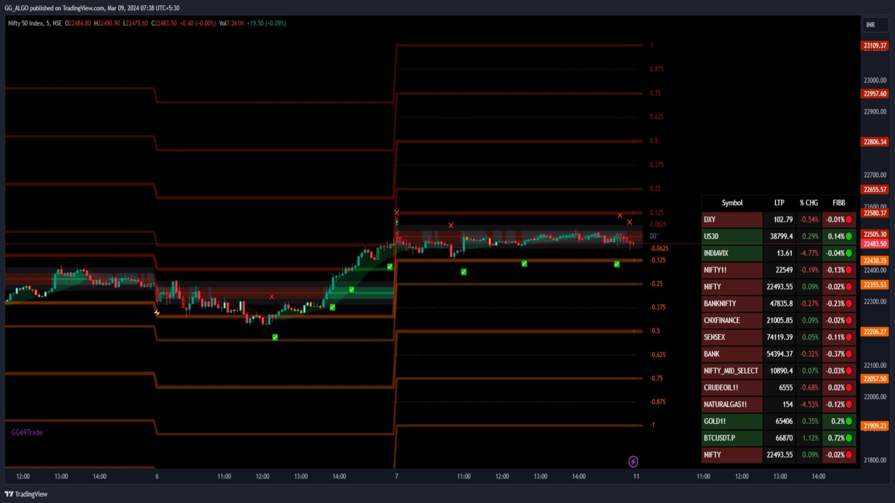Click the TradingView logo at bottom left
Viewport: 895px width, 503px height.
click(26, 494)
